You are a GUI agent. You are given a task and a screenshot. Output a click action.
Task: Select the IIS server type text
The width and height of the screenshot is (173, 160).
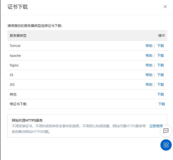pos(11,75)
